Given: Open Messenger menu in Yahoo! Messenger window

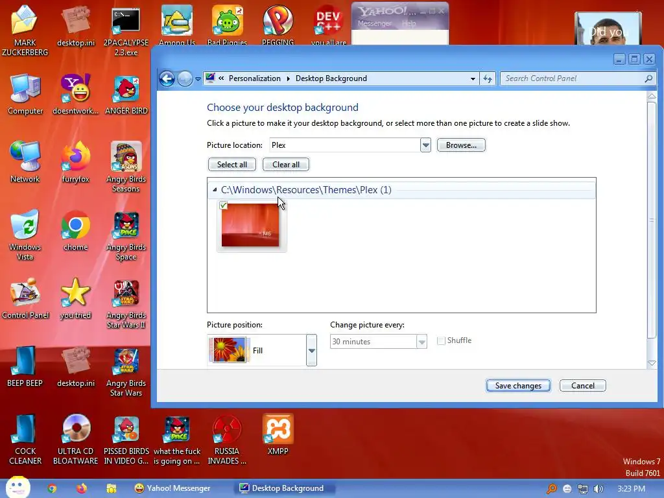Looking at the screenshot, I should [374, 24].
